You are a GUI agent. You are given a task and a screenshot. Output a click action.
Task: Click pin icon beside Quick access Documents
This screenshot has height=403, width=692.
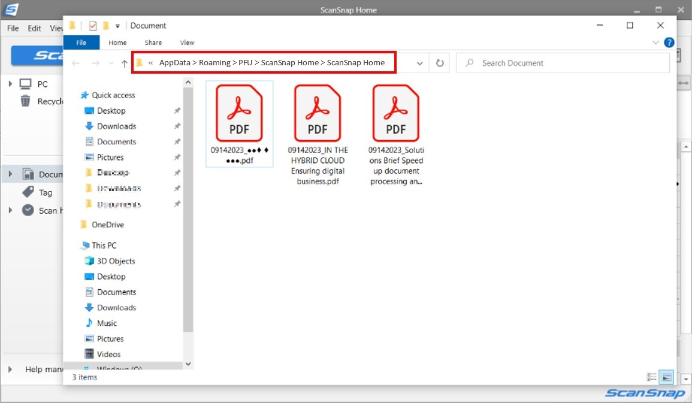[x=177, y=141]
